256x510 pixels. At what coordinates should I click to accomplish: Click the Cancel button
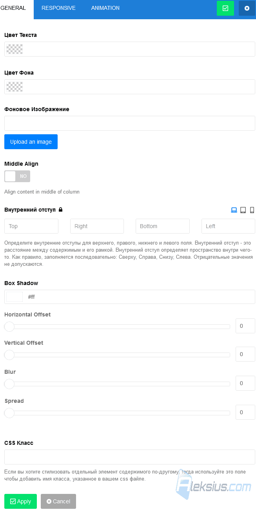pos(58,501)
